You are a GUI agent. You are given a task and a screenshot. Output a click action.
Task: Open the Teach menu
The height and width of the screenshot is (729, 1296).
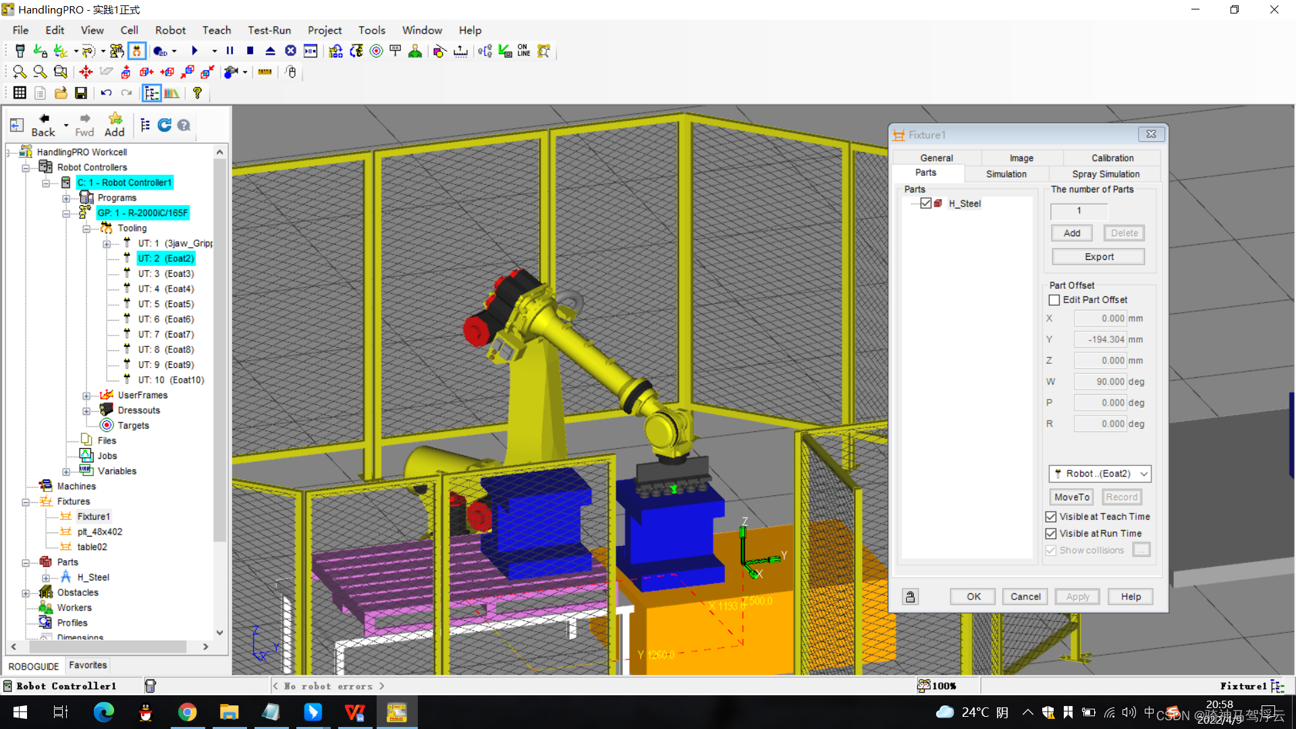click(217, 30)
